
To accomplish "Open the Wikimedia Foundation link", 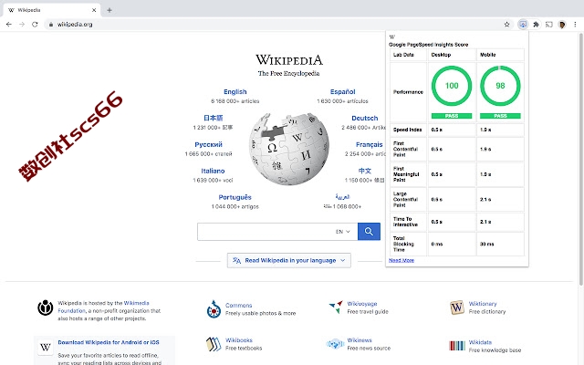I will [x=103, y=307].
